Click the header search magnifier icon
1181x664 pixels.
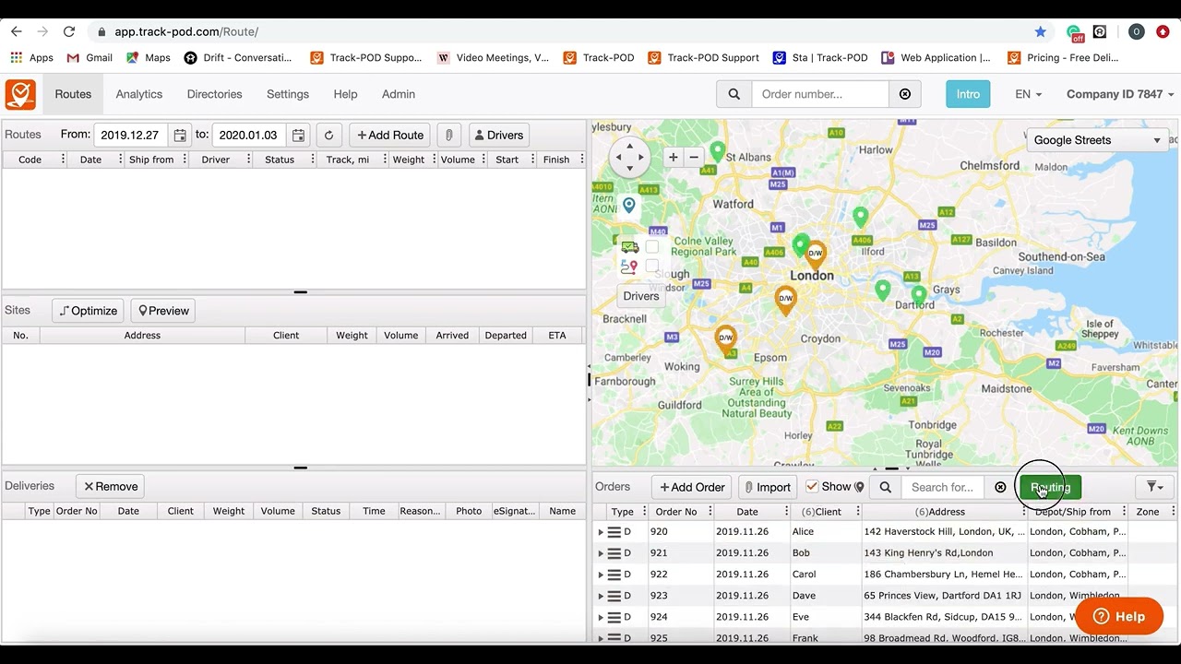click(x=734, y=94)
